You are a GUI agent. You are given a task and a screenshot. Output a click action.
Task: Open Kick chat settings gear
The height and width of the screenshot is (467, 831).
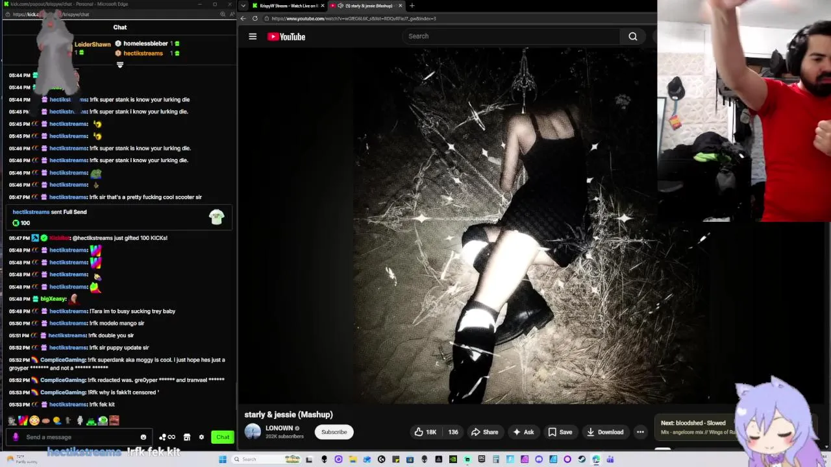coord(201,437)
